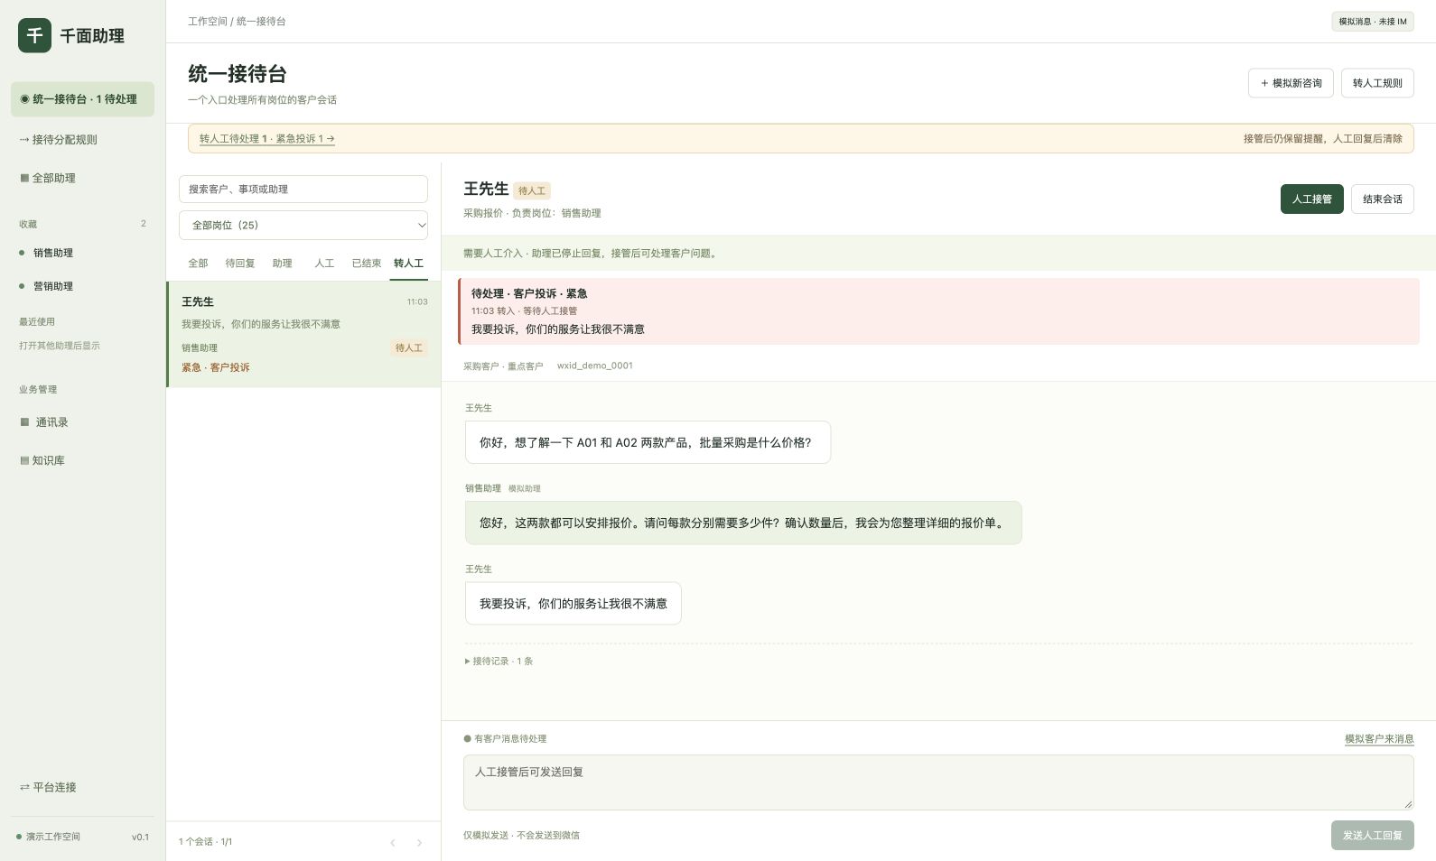Click the 模拟客户来消息 link
The height and width of the screenshot is (861, 1436).
[x=1379, y=739]
